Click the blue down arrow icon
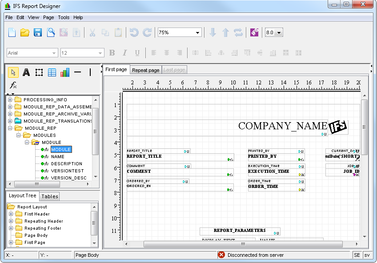Image resolution: width=377 pixels, height=263 pixels. [x=213, y=32]
